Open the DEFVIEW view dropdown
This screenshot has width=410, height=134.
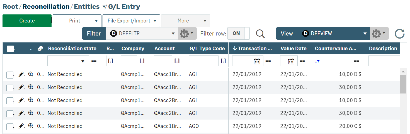tap(365, 34)
